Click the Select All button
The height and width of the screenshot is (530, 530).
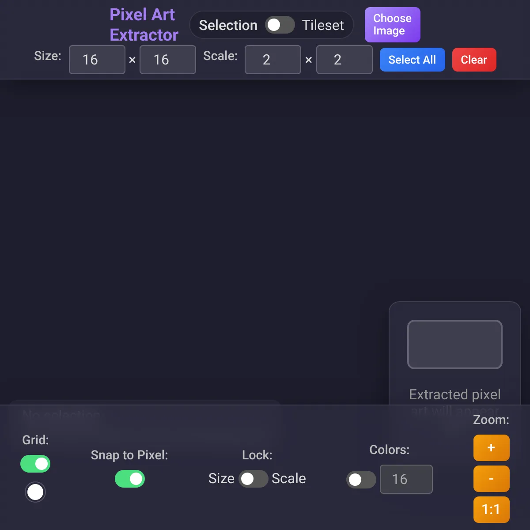click(412, 60)
